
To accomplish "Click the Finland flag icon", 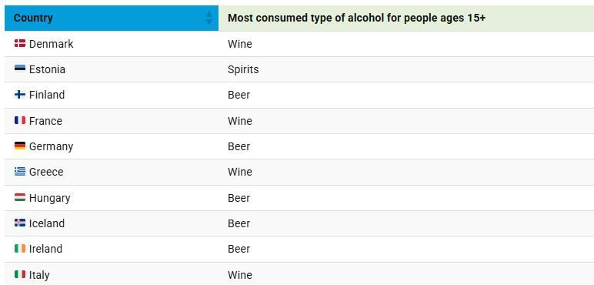I will [20, 95].
